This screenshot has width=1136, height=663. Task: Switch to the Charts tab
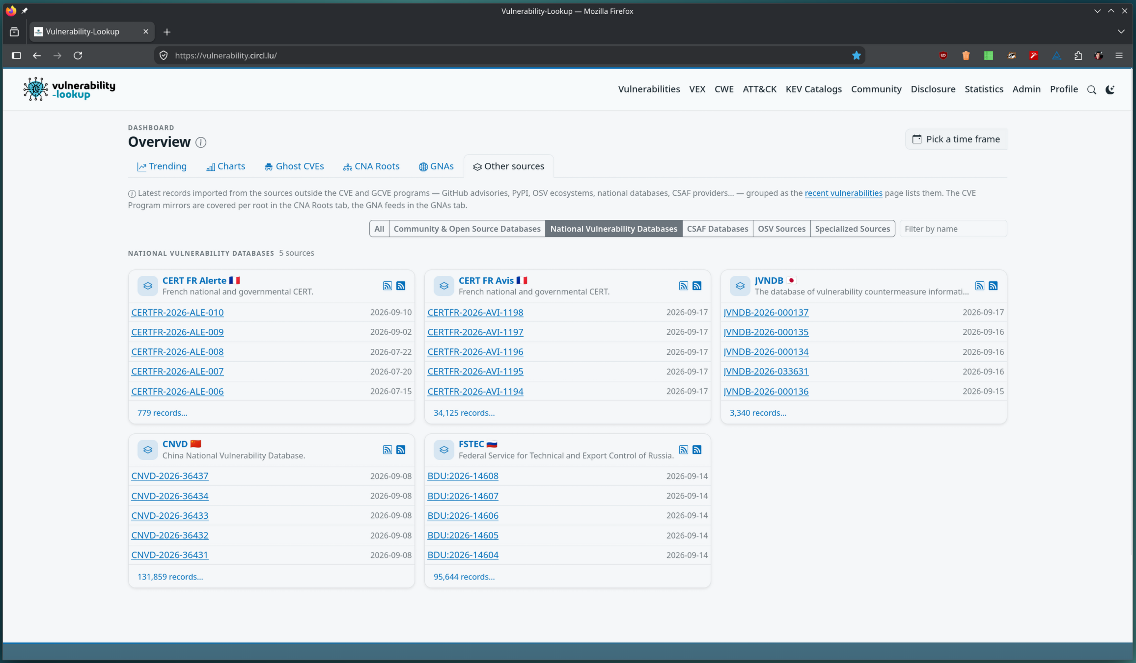225,166
